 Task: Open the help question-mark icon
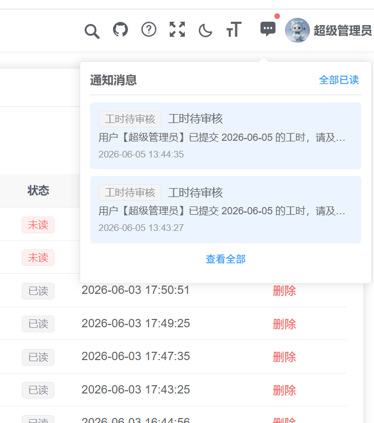[149, 29]
